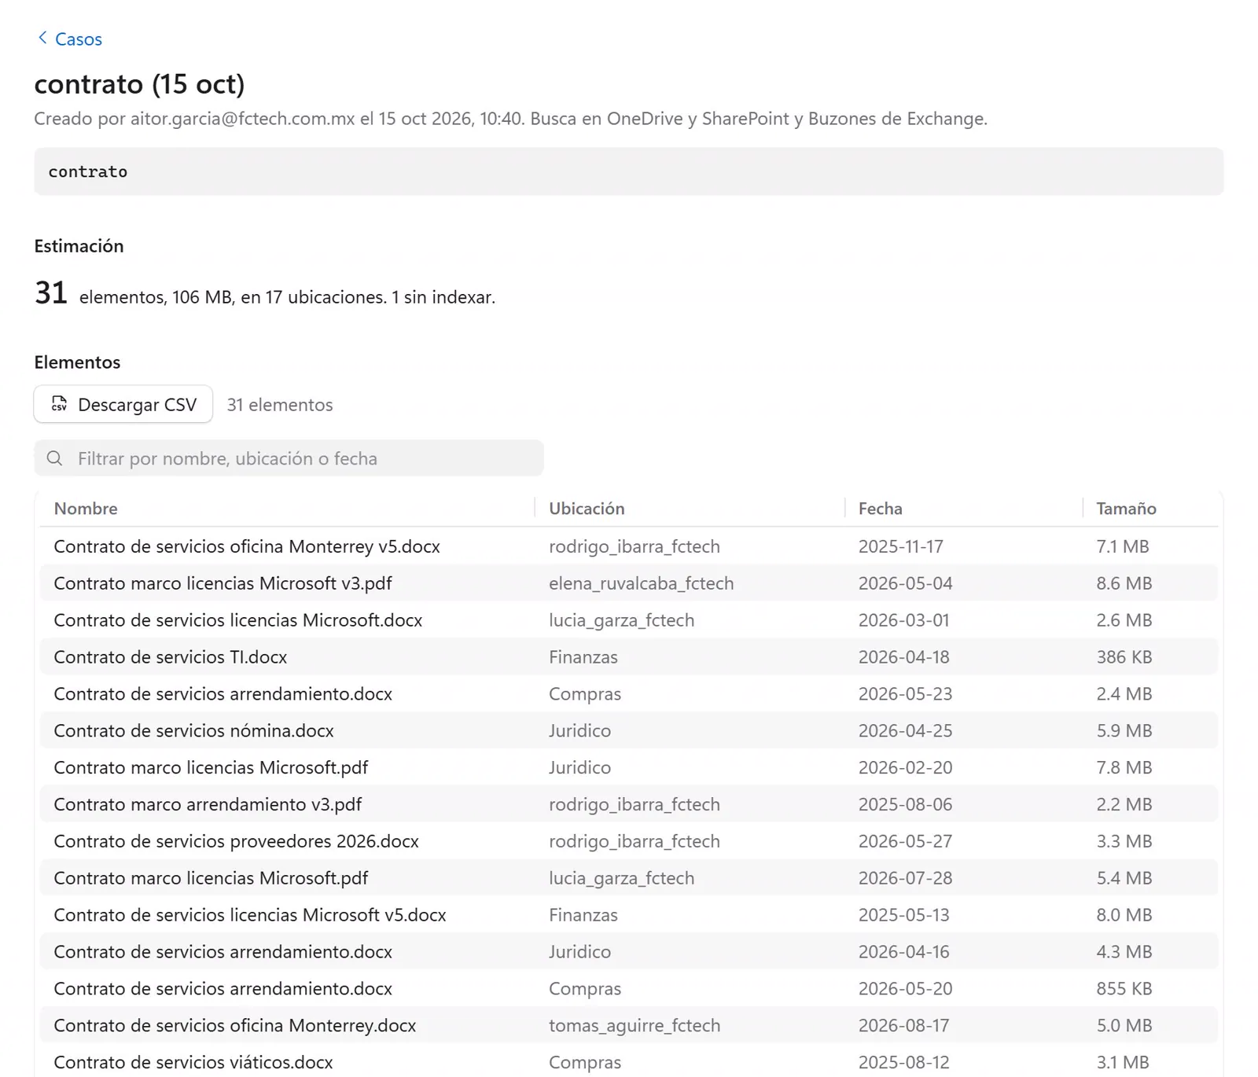Select Contrato de servicios oficina Monterrey v5.docx
1258x1077 pixels.
(x=247, y=546)
